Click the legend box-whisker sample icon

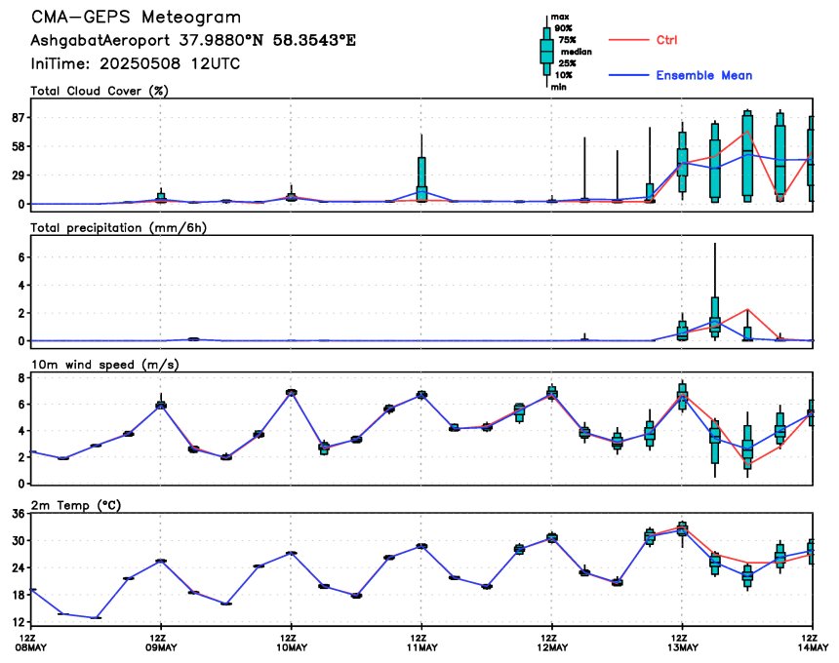click(x=547, y=52)
